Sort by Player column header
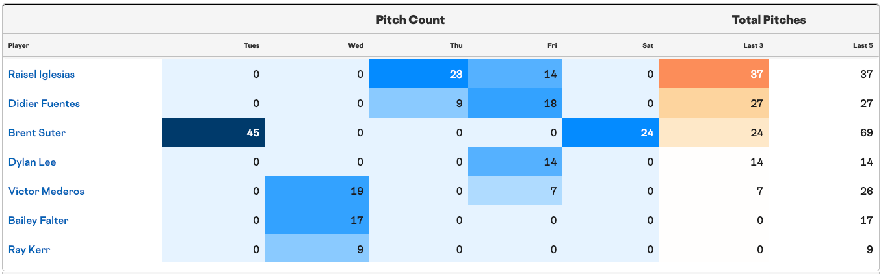 click(19, 45)
